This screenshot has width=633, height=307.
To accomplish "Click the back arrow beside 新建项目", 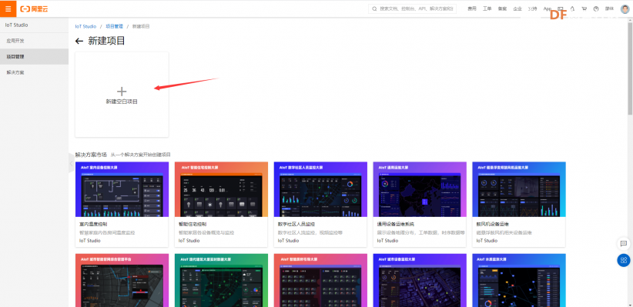I will [x=79, y=41].
